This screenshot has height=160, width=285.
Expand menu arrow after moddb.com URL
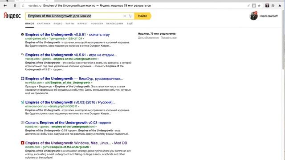90,147
